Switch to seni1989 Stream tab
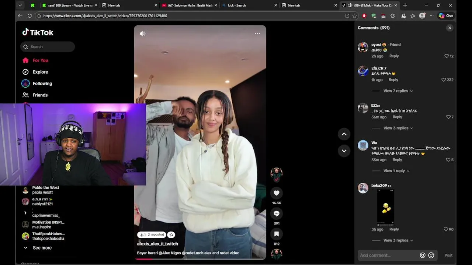Screen dimensions: 472x265 pyautogui.click(x=69, y=6)
